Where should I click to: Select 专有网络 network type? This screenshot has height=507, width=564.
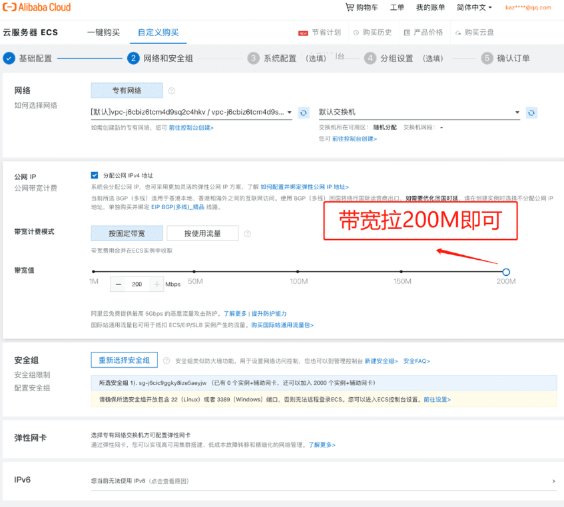(x=127, y=91)
